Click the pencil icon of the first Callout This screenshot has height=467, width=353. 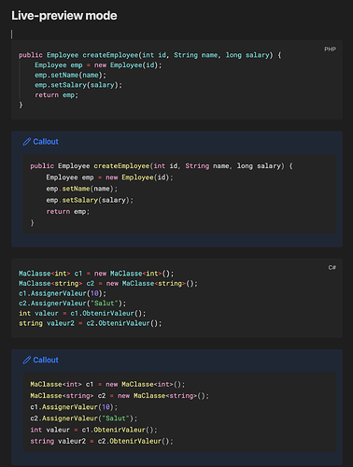(27, 142)
